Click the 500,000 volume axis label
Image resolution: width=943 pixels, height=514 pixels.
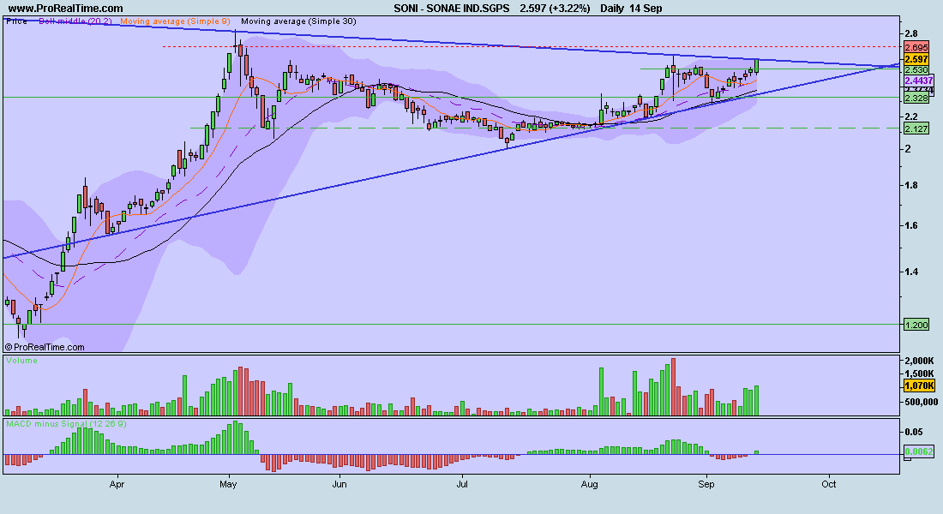pyautogui.click(x=922, y=402)
